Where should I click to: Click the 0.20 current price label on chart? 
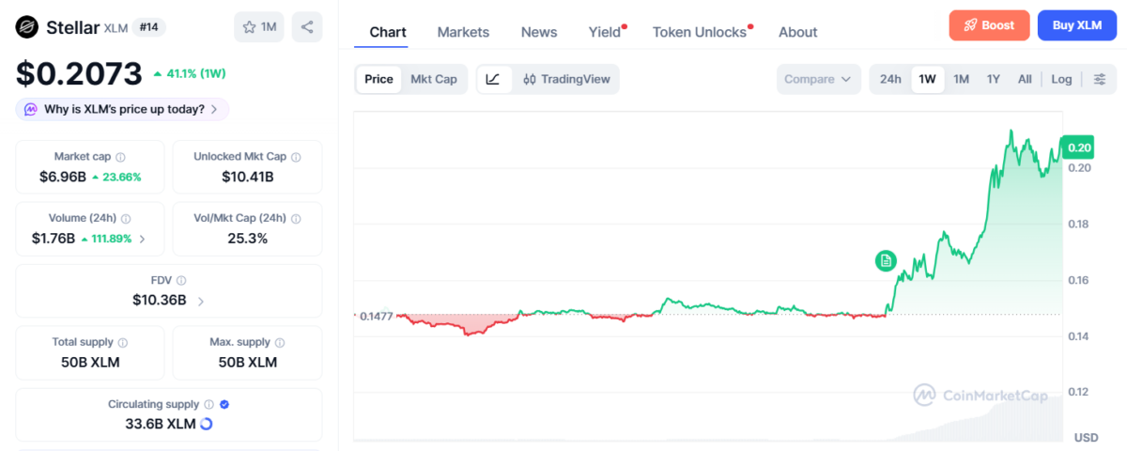click(1080, 147)
